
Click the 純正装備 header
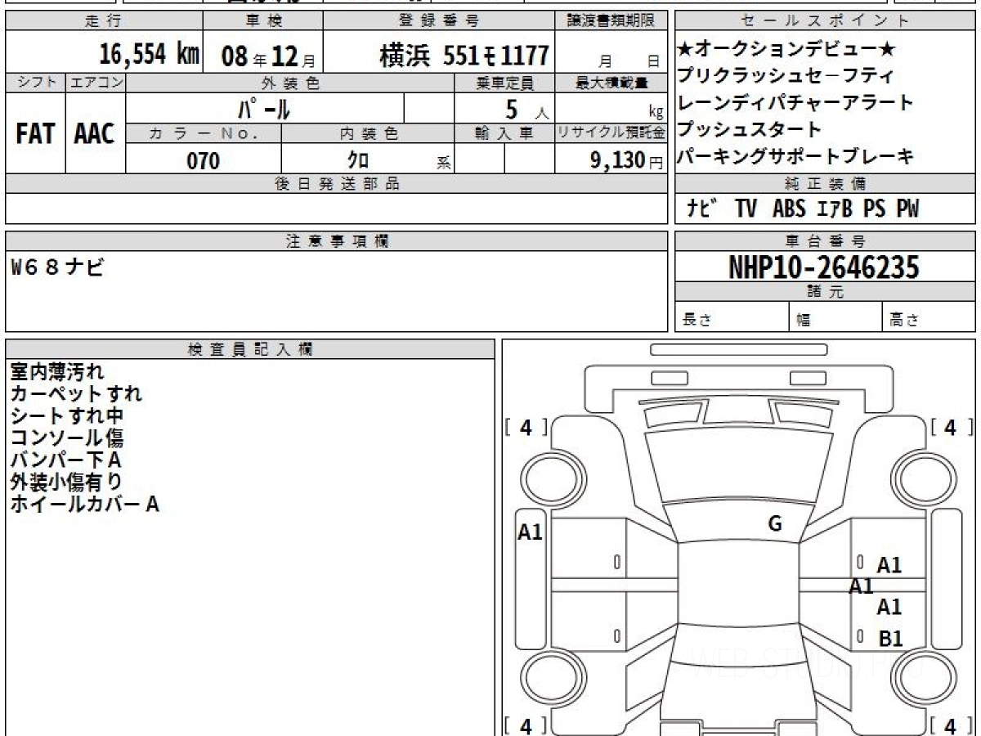825,184
